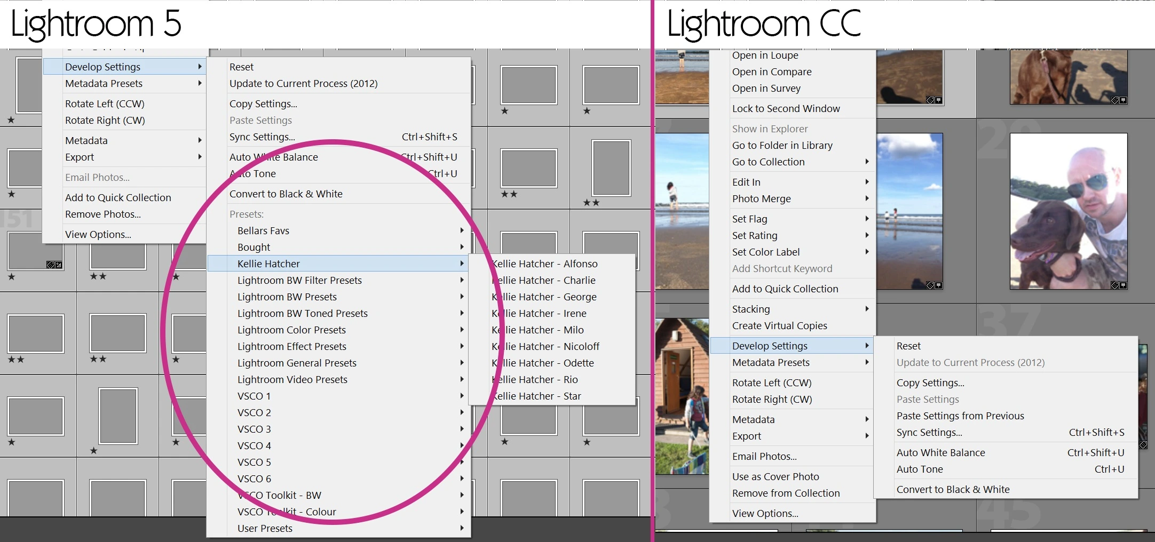Click Copy Settings... in Lightroom 5 submenu

[339, 103]
